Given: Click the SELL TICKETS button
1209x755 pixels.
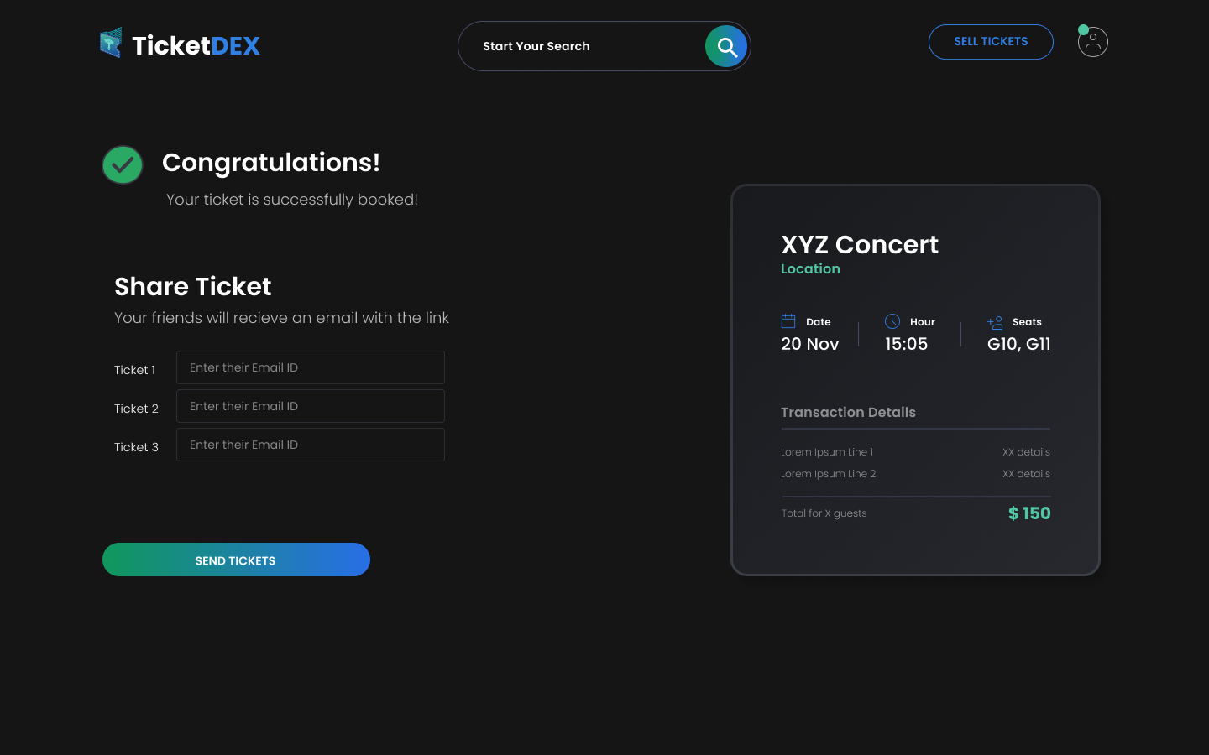Looking at the screenshot, I should [991, 41].
